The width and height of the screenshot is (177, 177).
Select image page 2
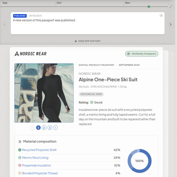44,128
